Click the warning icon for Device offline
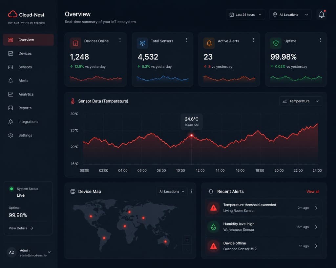336x268 pixels. point(213,246)
